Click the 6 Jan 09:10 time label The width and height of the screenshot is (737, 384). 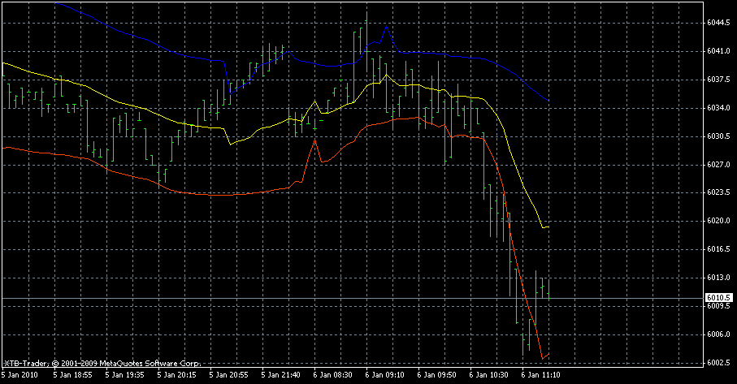(x=385, y=376)
